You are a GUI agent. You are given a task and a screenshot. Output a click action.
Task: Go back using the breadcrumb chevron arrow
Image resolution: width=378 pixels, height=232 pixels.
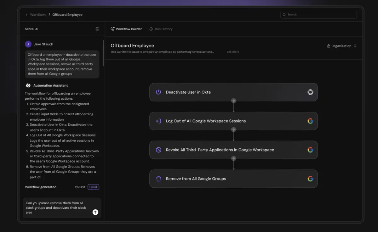[26, 15]
